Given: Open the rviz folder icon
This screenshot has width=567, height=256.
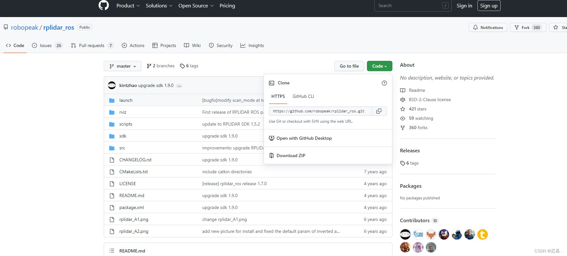Looking at the screenshot, I should [112, 112].
